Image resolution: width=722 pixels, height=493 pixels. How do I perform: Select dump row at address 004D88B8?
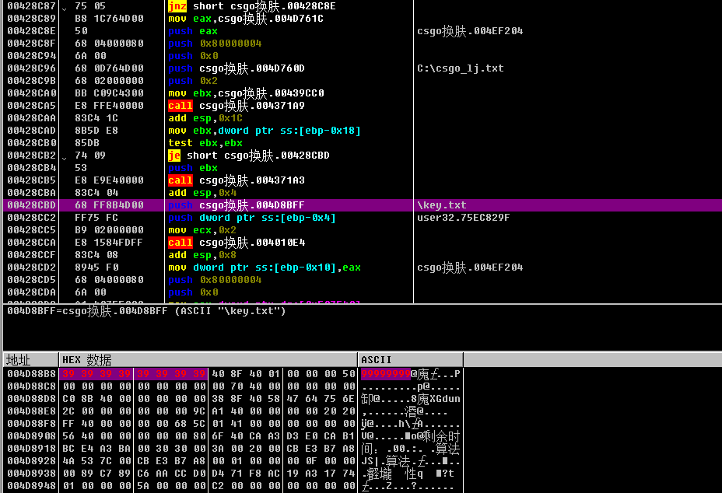[233, 374]
